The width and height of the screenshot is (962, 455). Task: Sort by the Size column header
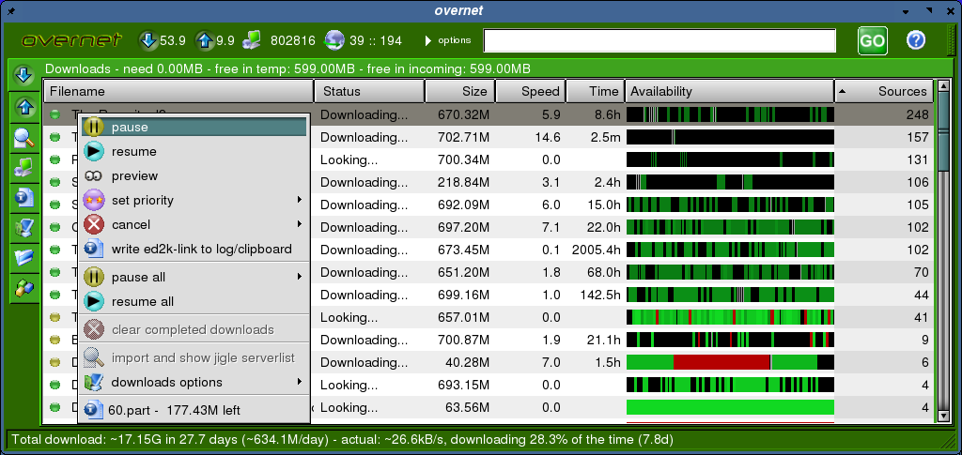460,91
